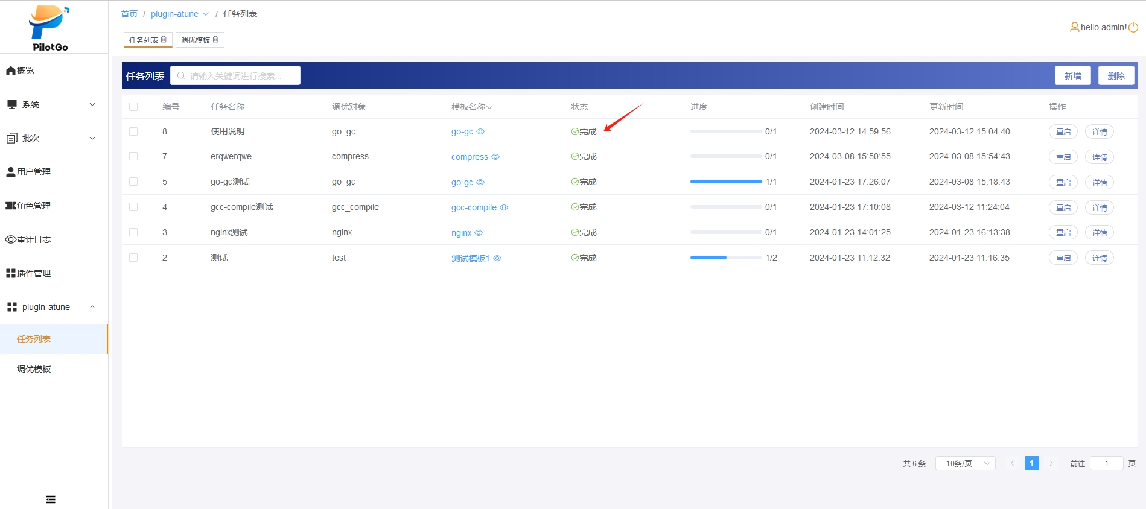The image size is (1146, 509).
Task: Open the 模板名称 column filter dropdown
Action: (489, 107)
